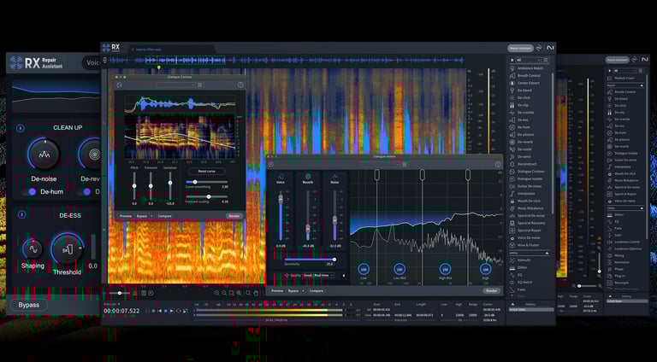The width and height of the screenshot is (657, 362).
Task: Open Mouth De-click in main module list
Action: 526,201
